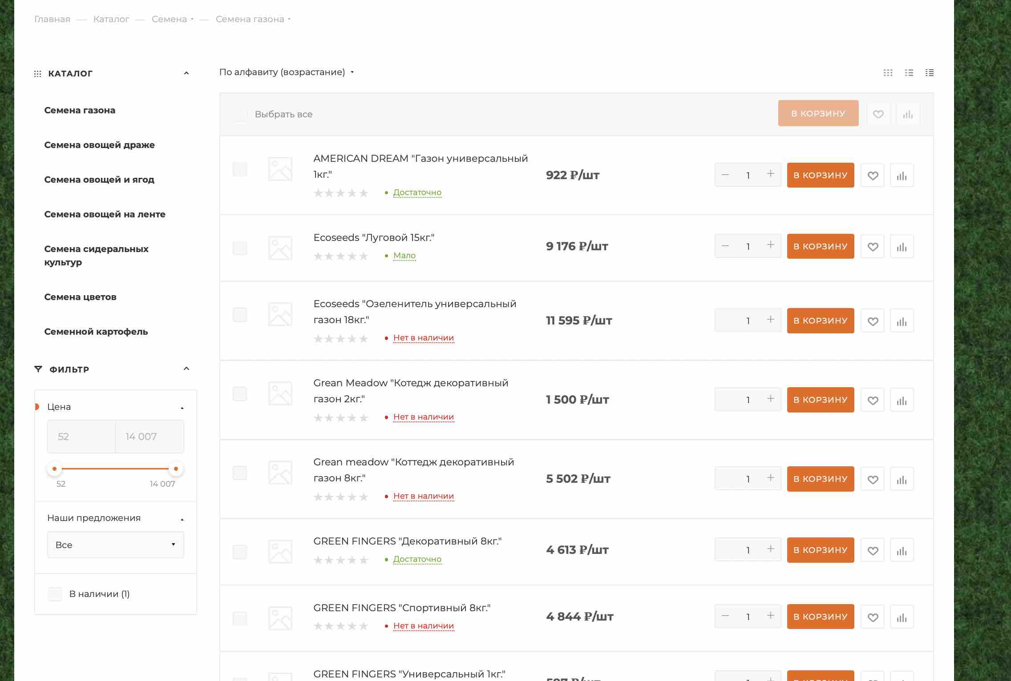Add AMERICAN DREAM lawn to favorites heart
Image resolution: width=1011 pixels, height=681 pixels.
click(872, 176)
